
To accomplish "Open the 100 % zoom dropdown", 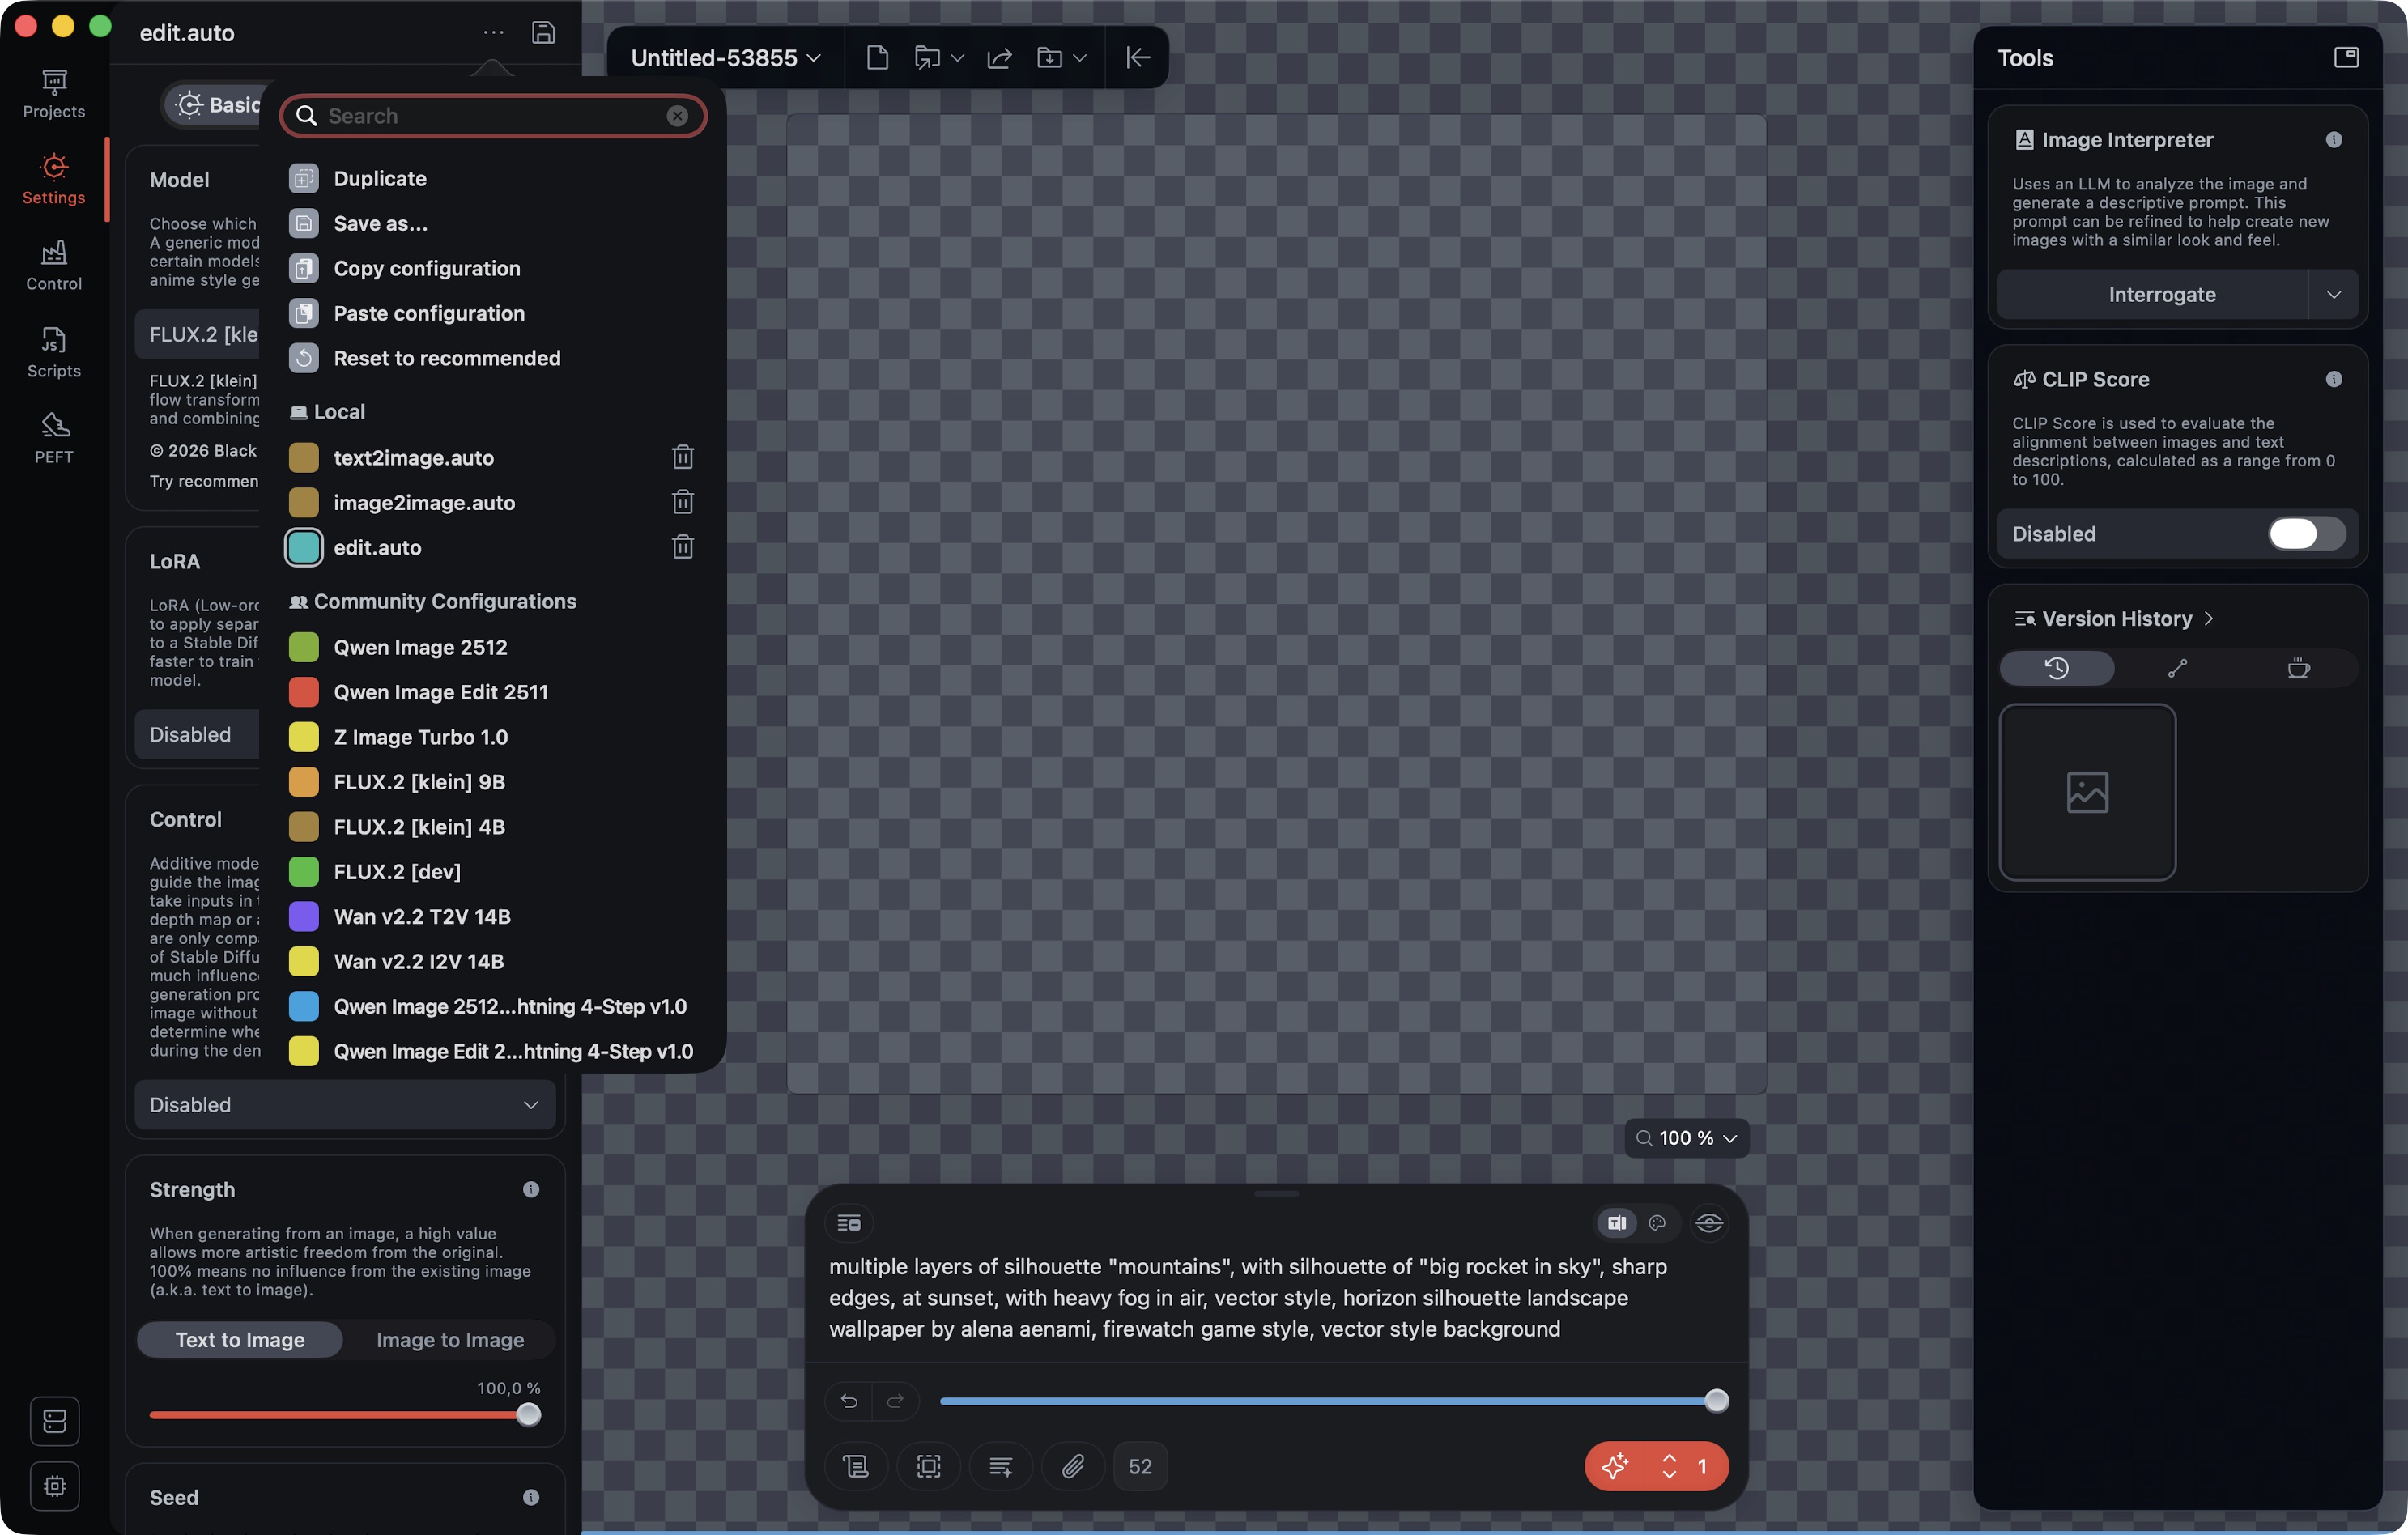I will [1686, 1138].
